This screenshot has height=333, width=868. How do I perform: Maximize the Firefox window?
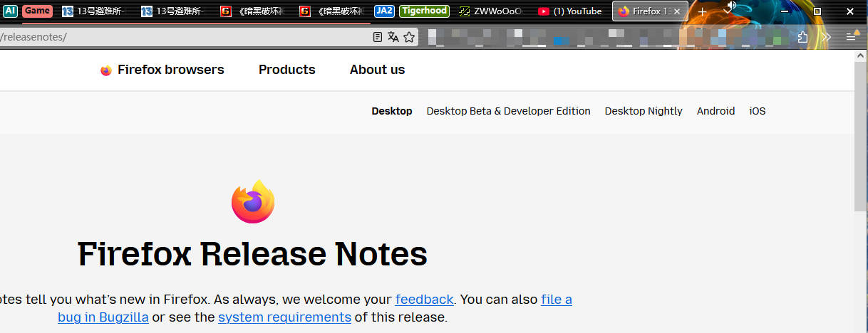coord(817,11)
